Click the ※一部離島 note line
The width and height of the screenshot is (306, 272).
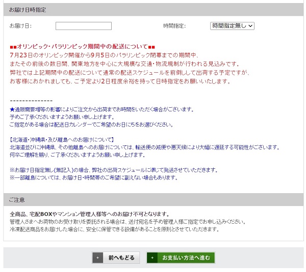[93, 177]
